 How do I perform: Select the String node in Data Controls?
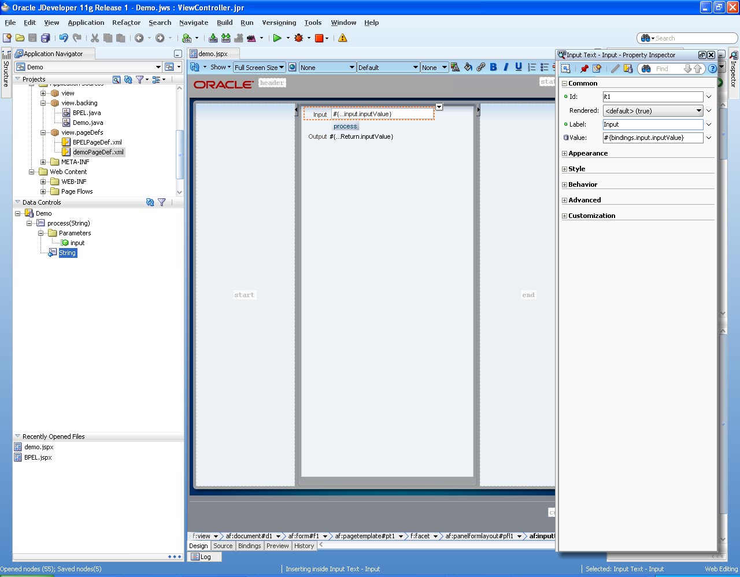tap(67, 253)
